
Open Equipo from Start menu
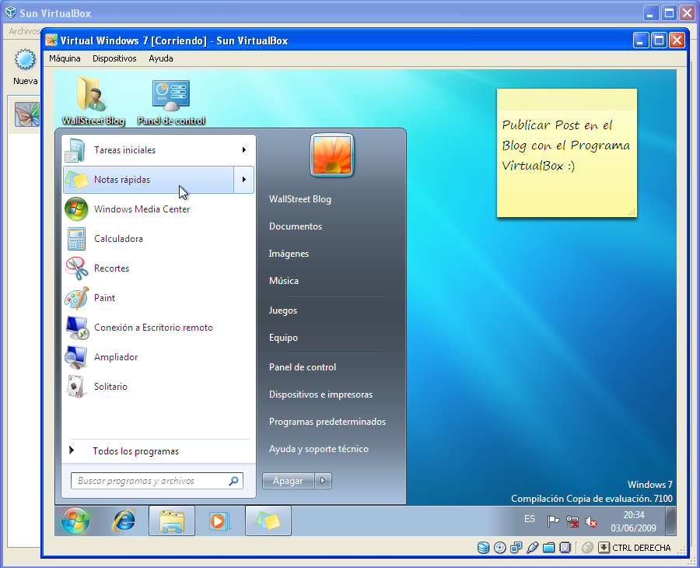click(x=283, y=338)
